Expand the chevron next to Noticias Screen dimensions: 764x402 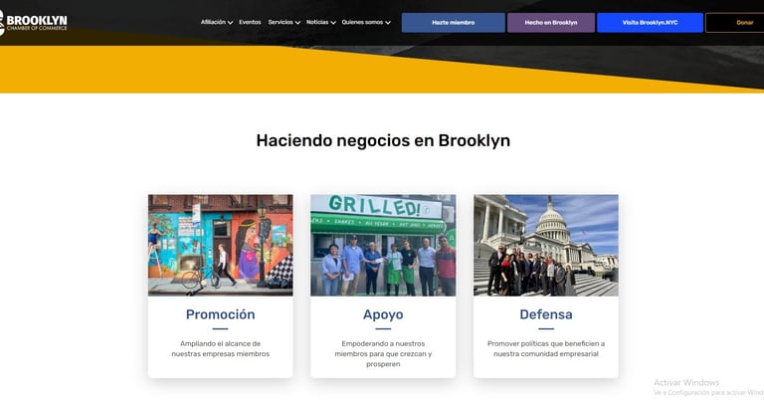[333, 23]
